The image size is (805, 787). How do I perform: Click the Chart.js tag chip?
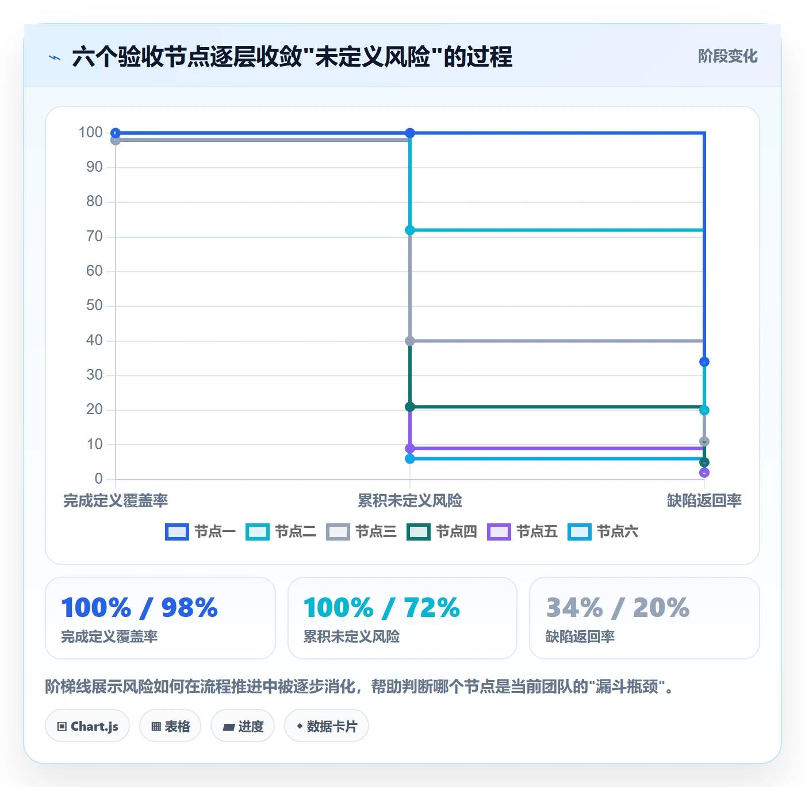pos(87,726)
